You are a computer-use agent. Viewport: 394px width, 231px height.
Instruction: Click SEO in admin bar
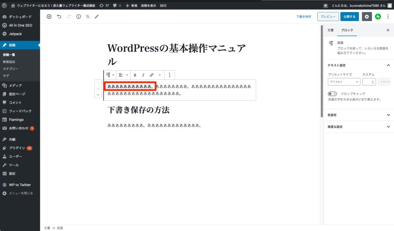point(163,5)
